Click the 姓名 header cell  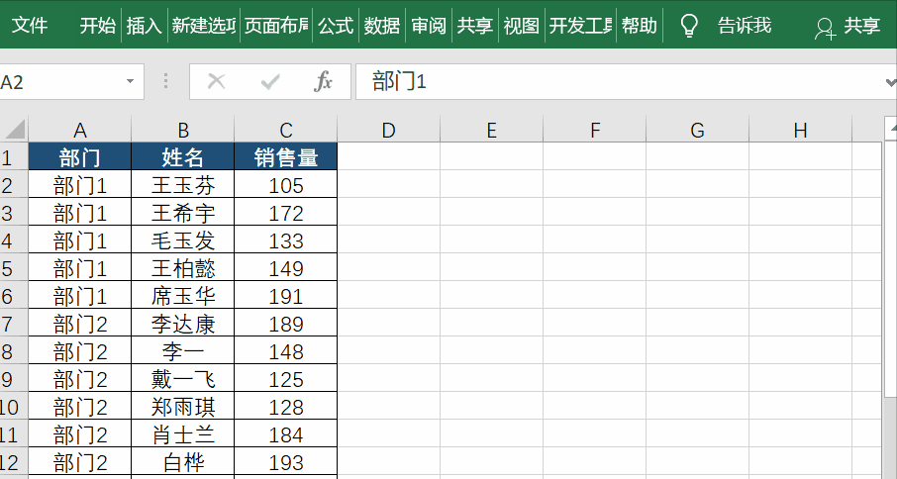(183, 157)
